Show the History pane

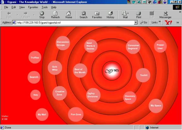click(110, 15)
